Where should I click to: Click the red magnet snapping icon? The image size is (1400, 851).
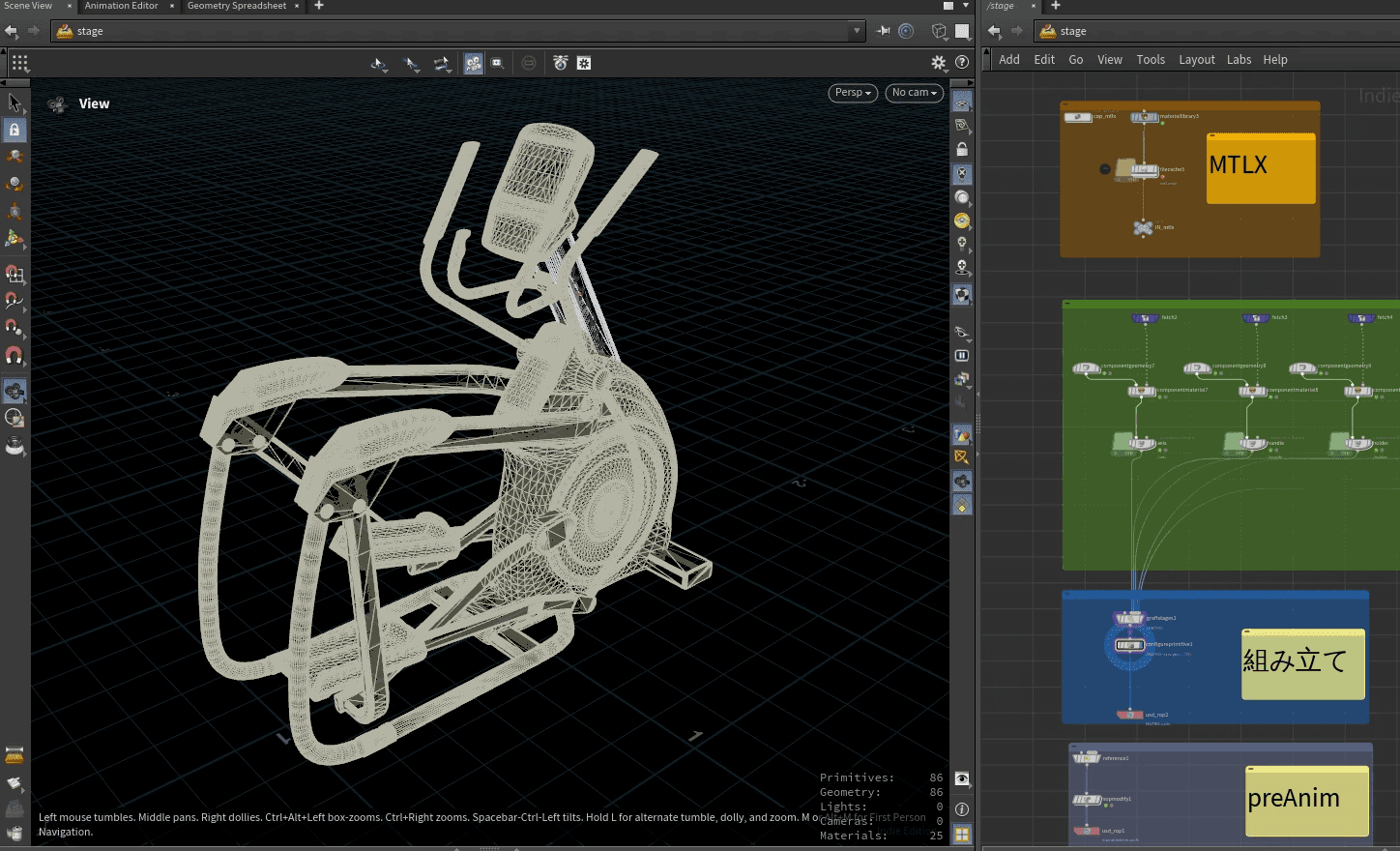pyautogui.click(x=15, y=356)
